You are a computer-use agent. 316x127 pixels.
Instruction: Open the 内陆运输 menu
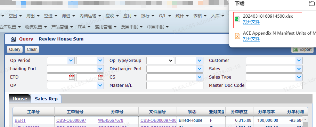click(x=90, y=16)
